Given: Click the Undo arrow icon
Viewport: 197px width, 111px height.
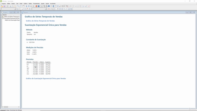Looking at the screenshot, I should click(x=18, y=6).
